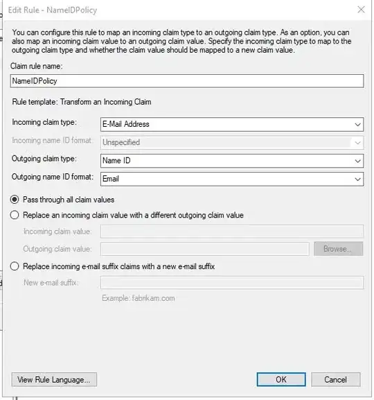Click the Claim rule name label
374x400 pixels.
click(37, 66)
